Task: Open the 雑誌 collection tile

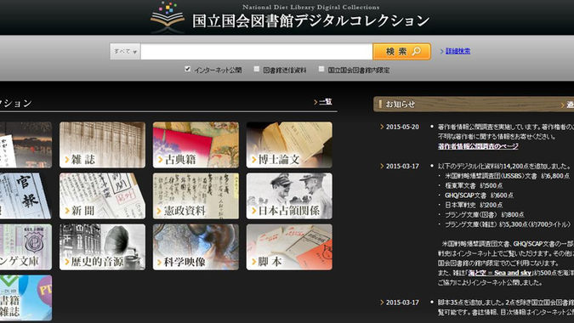Action: click(x=103, y=144)
